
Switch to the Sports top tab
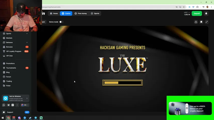tap(95, 13)
